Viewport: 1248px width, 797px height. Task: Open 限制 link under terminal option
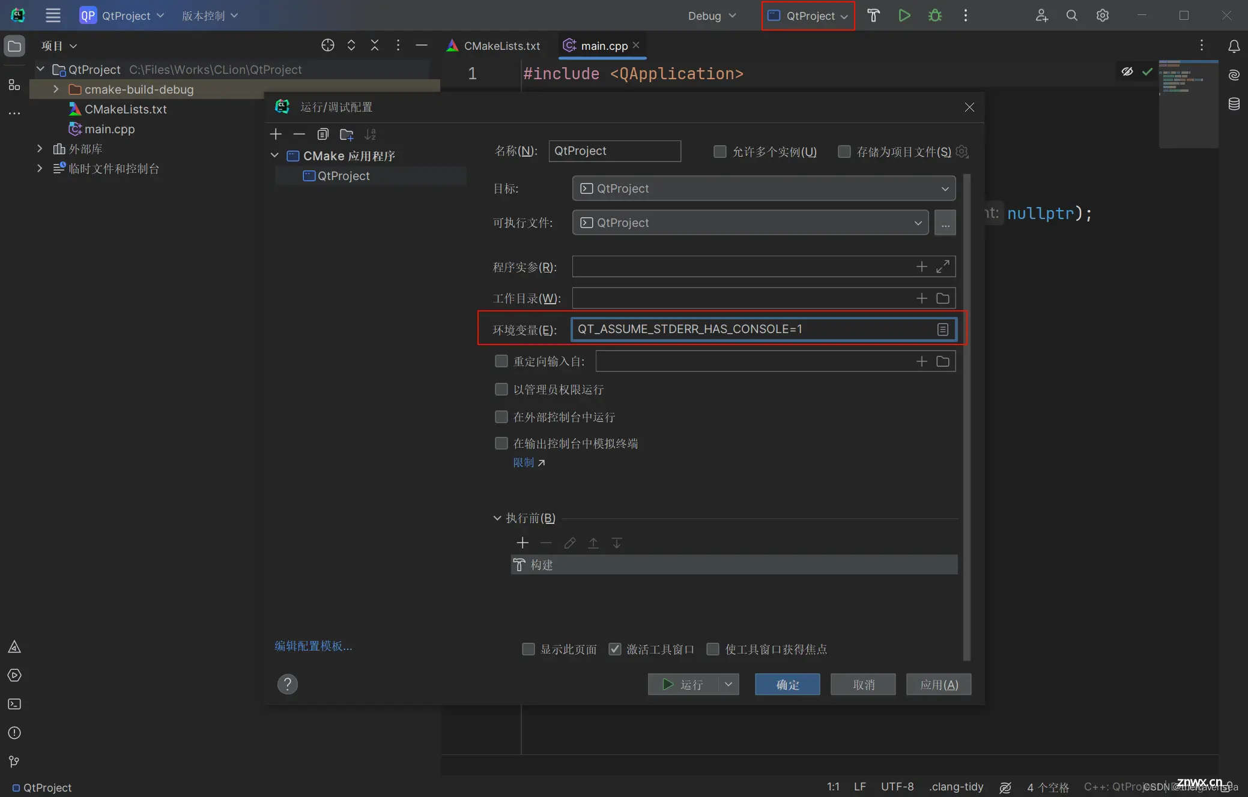pyautogui.click(x=529, y=462)
